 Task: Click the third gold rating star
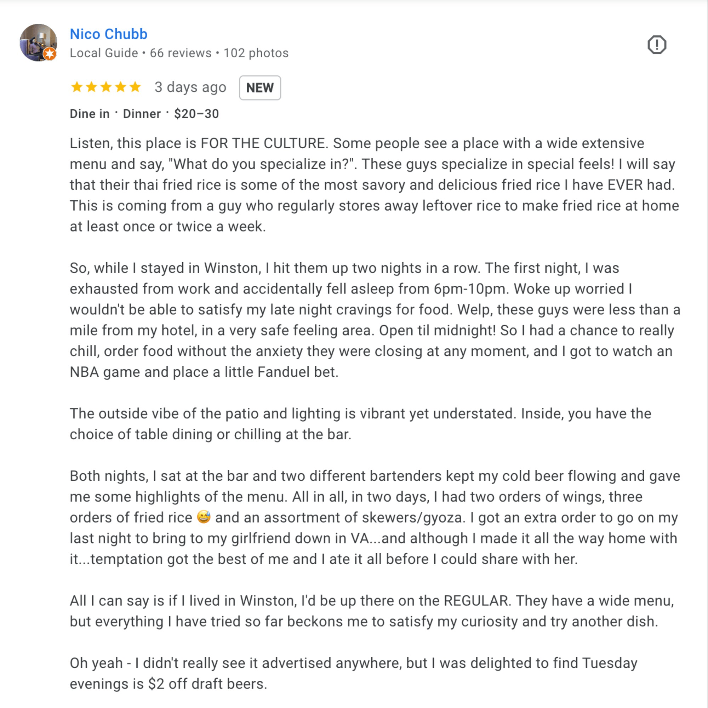click(x=106, y=87)
